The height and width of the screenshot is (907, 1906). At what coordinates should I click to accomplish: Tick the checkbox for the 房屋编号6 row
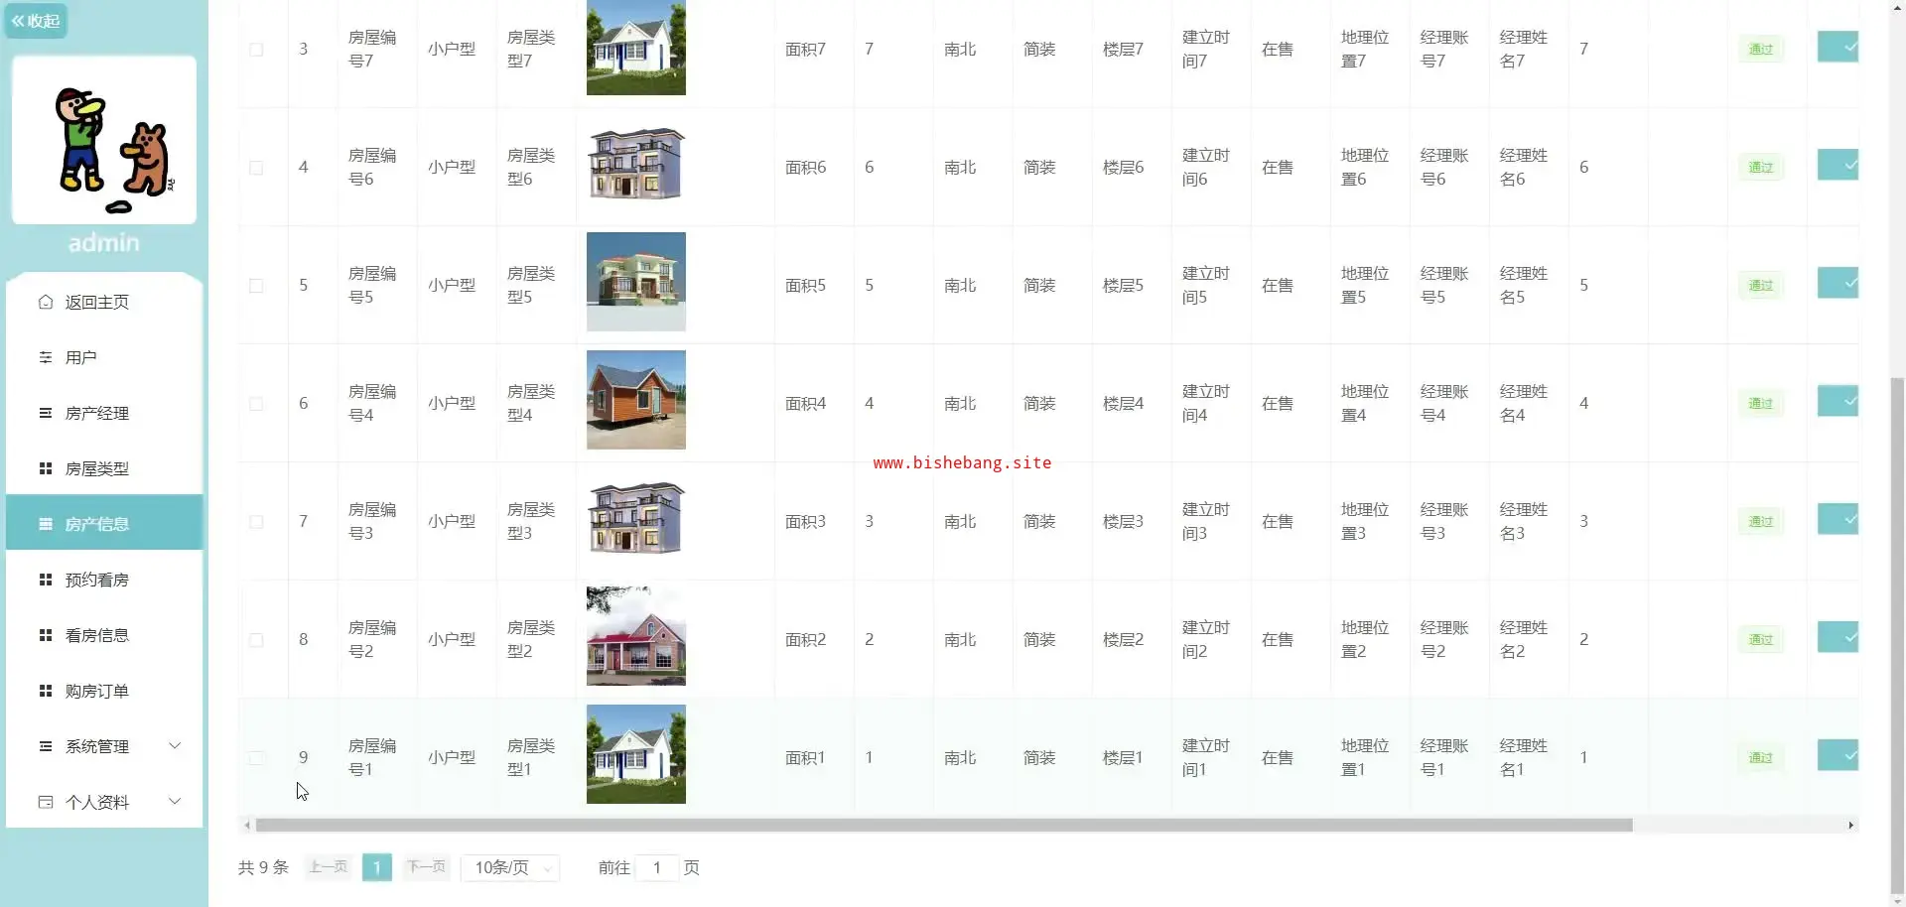(x=256, y=168)
